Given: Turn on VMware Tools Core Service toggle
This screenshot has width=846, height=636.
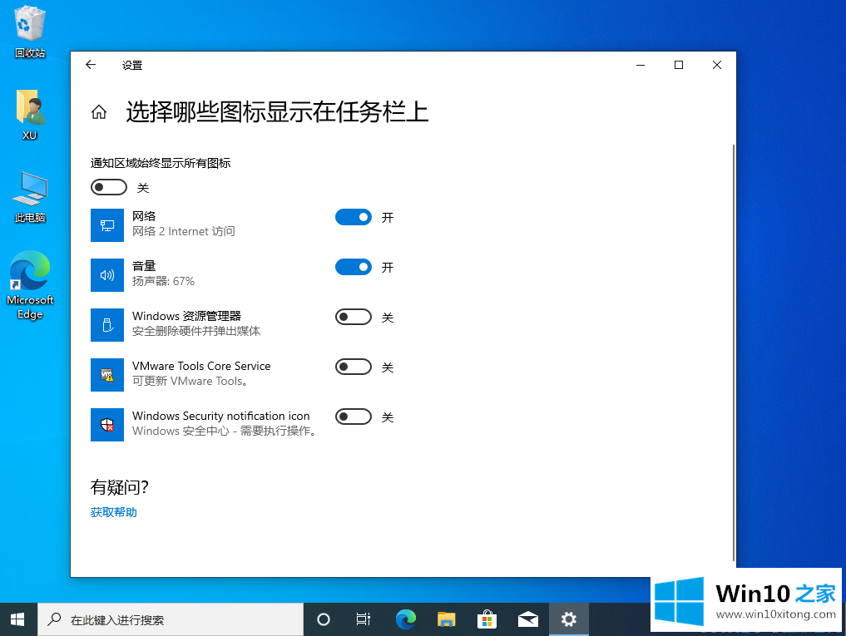Looking at the screenshot, I should (x=353, y=367).
